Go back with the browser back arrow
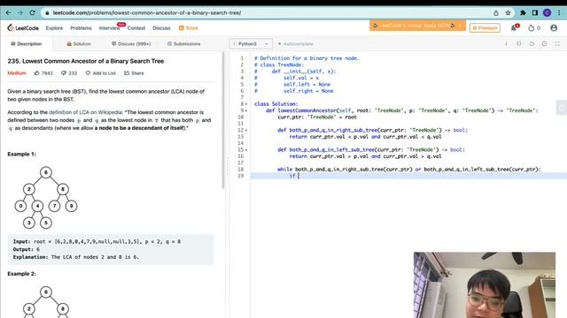The width and height of the screenshot is (567, 318). coord(8,12)
